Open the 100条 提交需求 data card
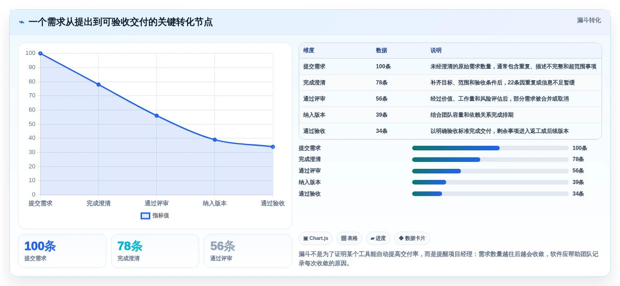Image resolution: width=620 pixels, height=286 pixels. pos(62,251)
